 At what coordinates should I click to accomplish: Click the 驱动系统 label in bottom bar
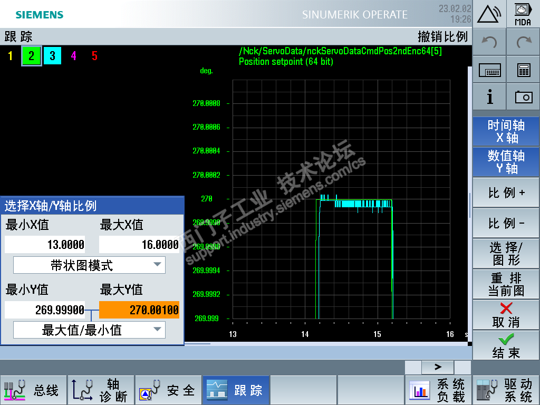518,390
